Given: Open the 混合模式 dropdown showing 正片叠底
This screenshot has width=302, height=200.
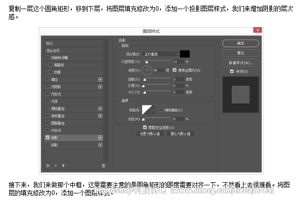Looking at the screenshot, I should tap(160, 54).
